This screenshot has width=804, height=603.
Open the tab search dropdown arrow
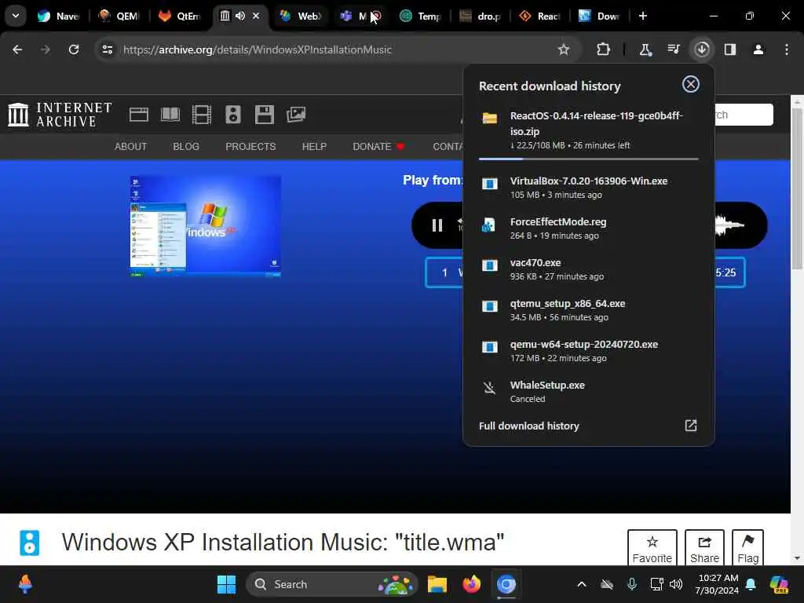(16, 16)
